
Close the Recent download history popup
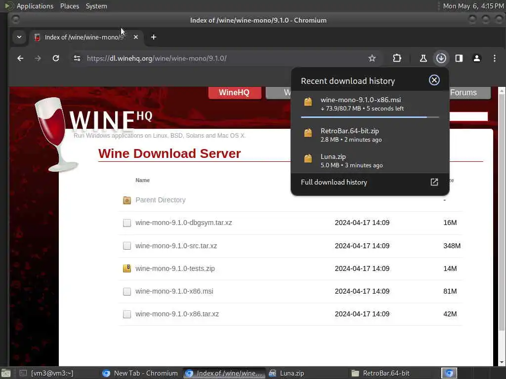434,80
